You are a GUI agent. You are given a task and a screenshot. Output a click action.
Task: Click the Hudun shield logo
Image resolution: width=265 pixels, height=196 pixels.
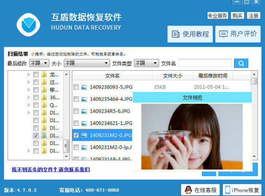coord(28,22)
